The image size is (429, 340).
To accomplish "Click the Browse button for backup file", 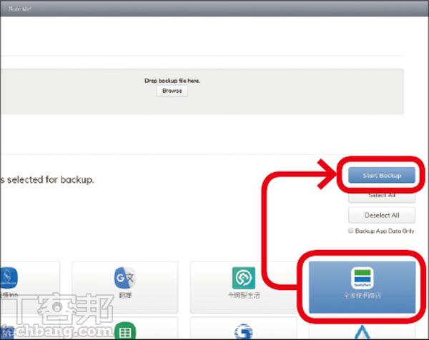I will [x=172, y=91].
